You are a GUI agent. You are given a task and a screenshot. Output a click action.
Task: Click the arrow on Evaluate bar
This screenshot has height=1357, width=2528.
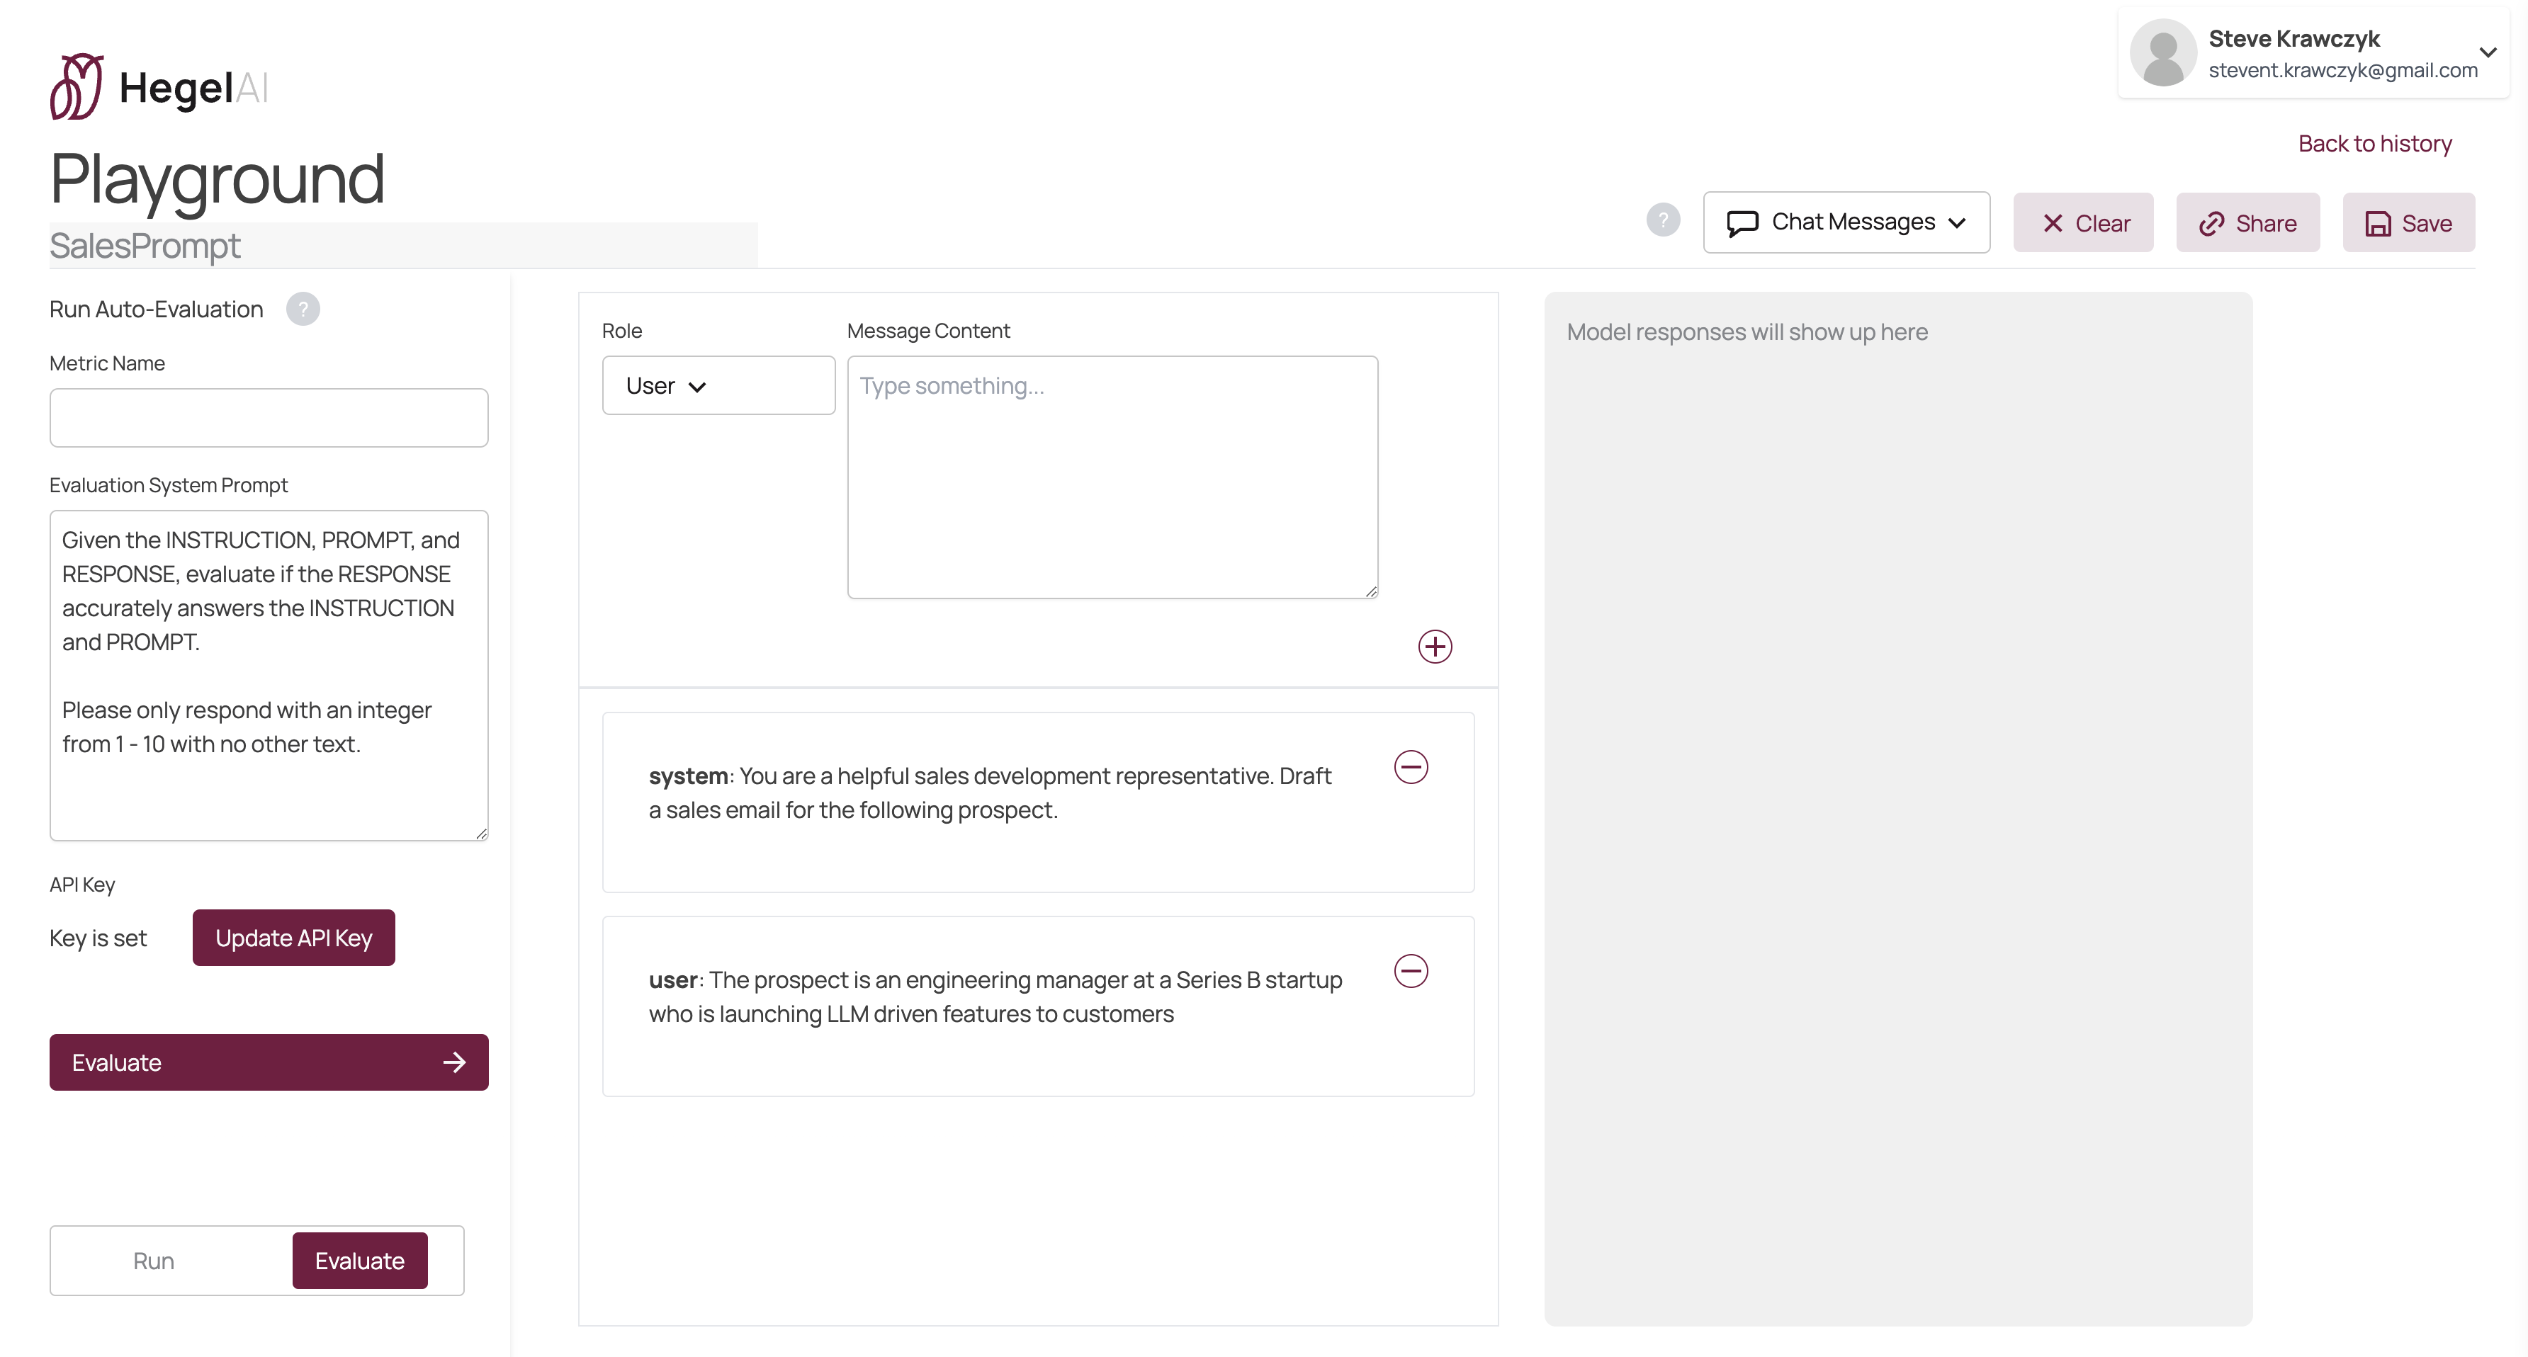point(454,1062)
